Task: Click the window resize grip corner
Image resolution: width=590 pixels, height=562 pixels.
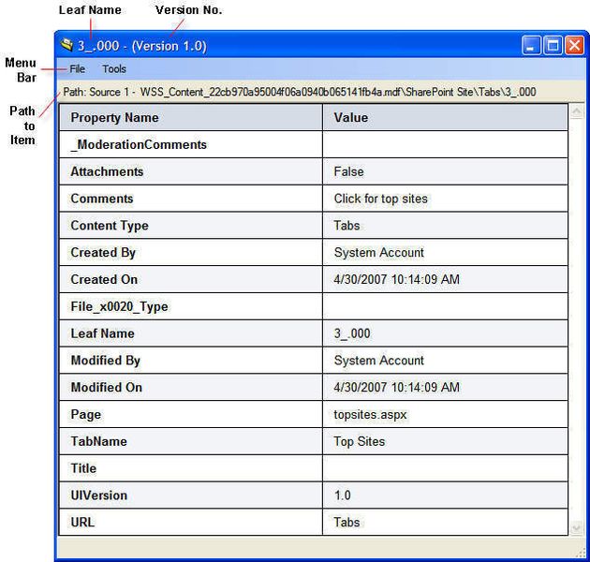Action: tap(580, 553)
